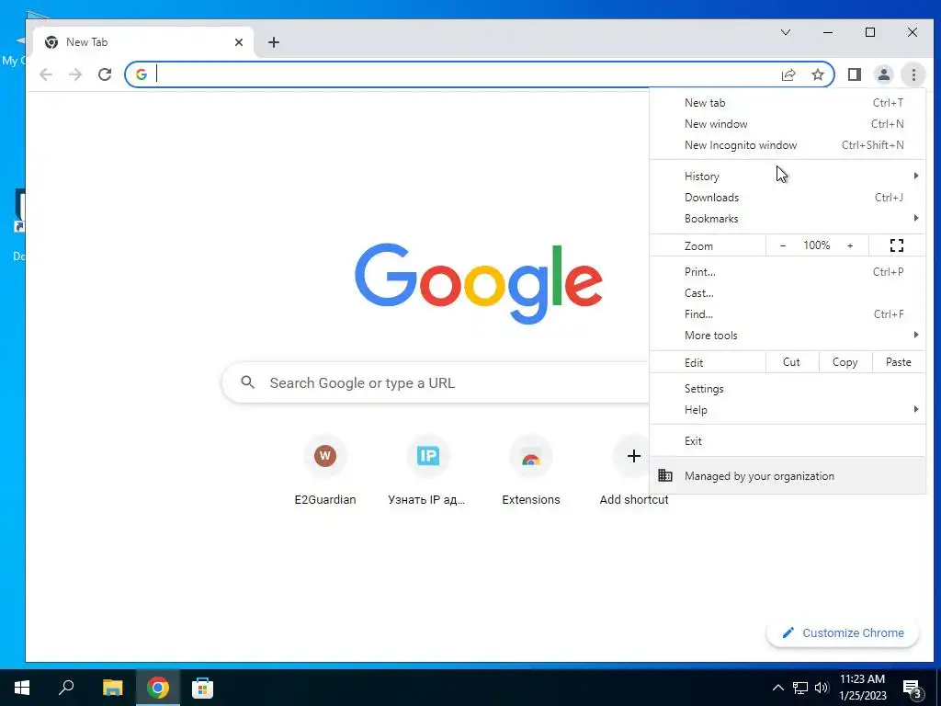
Task: Open a new tab with plus button
Action: (274, 42)
